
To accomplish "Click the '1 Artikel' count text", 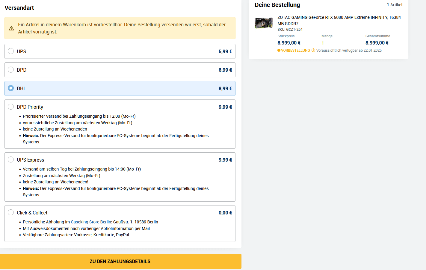I will [x=395, y=5].
